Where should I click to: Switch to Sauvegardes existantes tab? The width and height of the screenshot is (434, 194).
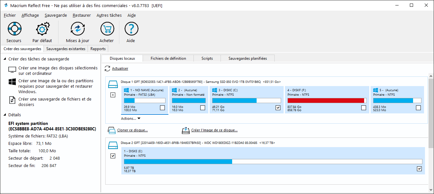click(66, 49)
